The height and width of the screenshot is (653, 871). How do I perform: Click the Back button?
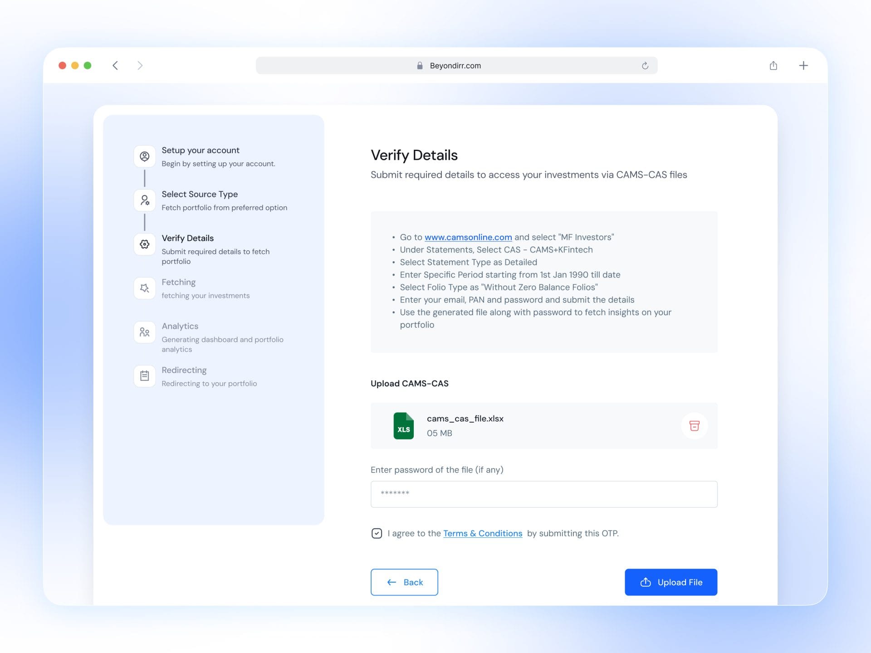pyautogui.click(x=404, y=582)
